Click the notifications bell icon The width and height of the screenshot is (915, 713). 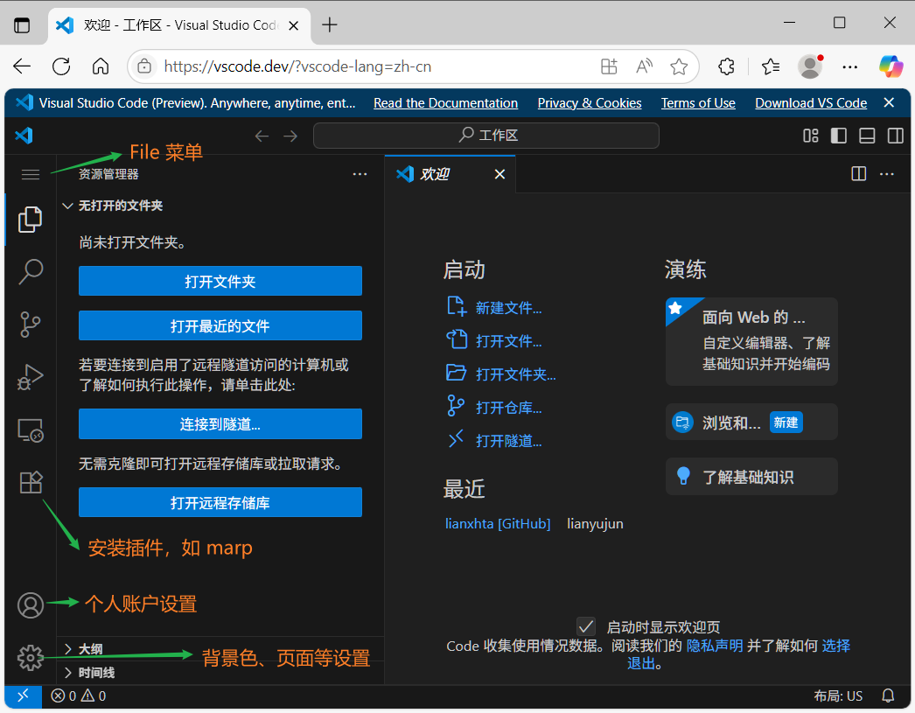pyautogui.click(x=888, y=696)
